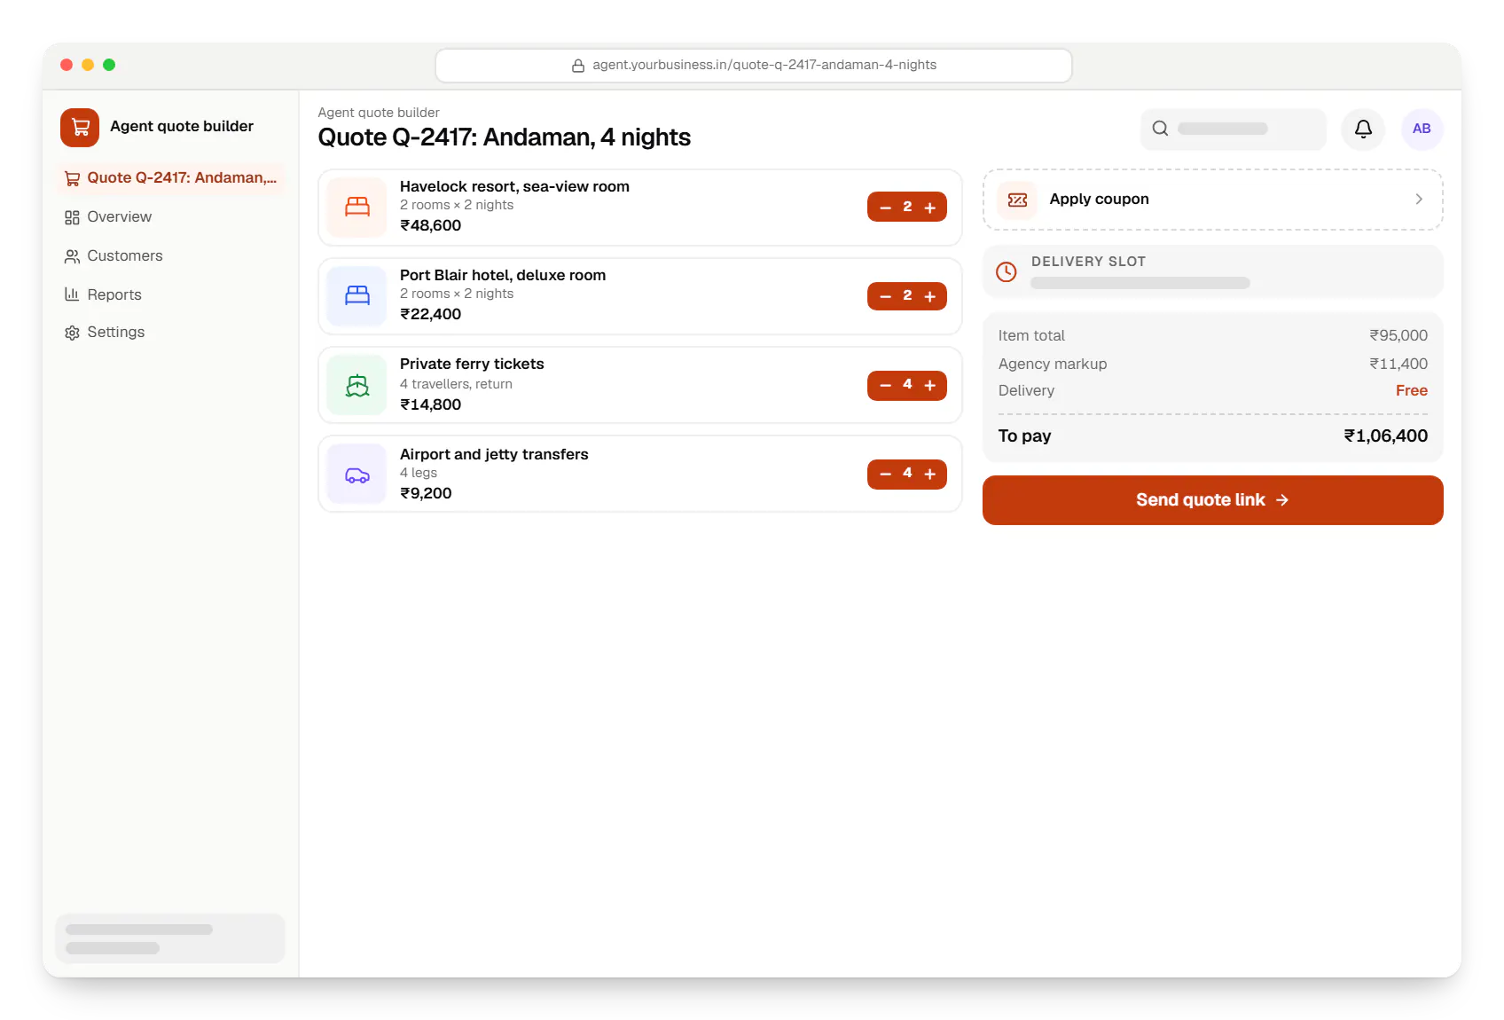This screenshot has height=1020, width=1504.
Task: Click the Agency markup ₹11,400 value
Action: click(1398, 364)
